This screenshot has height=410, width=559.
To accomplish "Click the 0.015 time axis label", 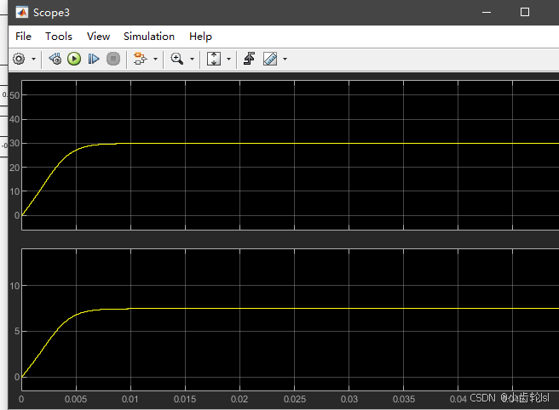I will click(x=185, y=399).
